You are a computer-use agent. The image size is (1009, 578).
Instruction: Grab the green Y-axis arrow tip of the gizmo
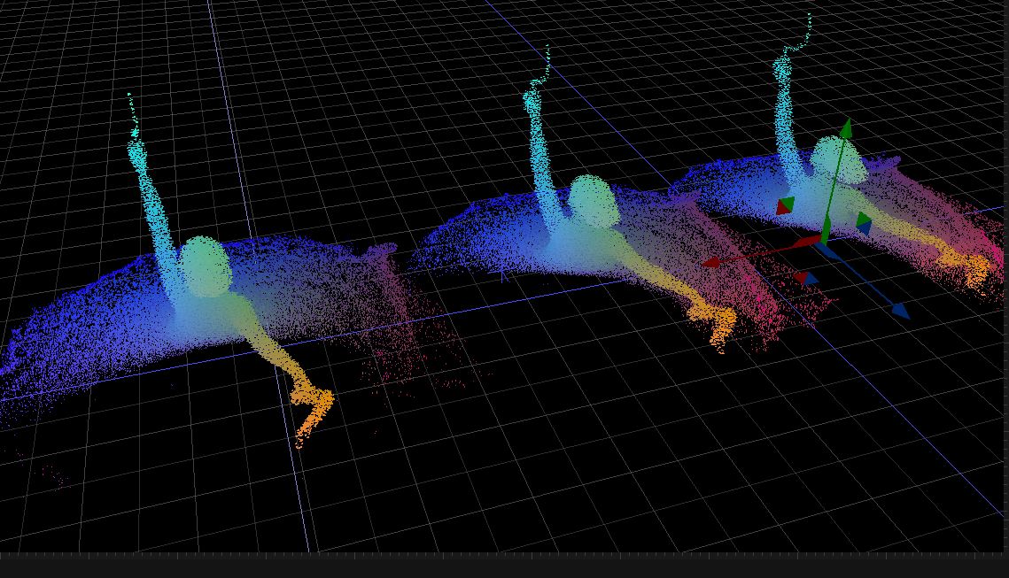846,128
